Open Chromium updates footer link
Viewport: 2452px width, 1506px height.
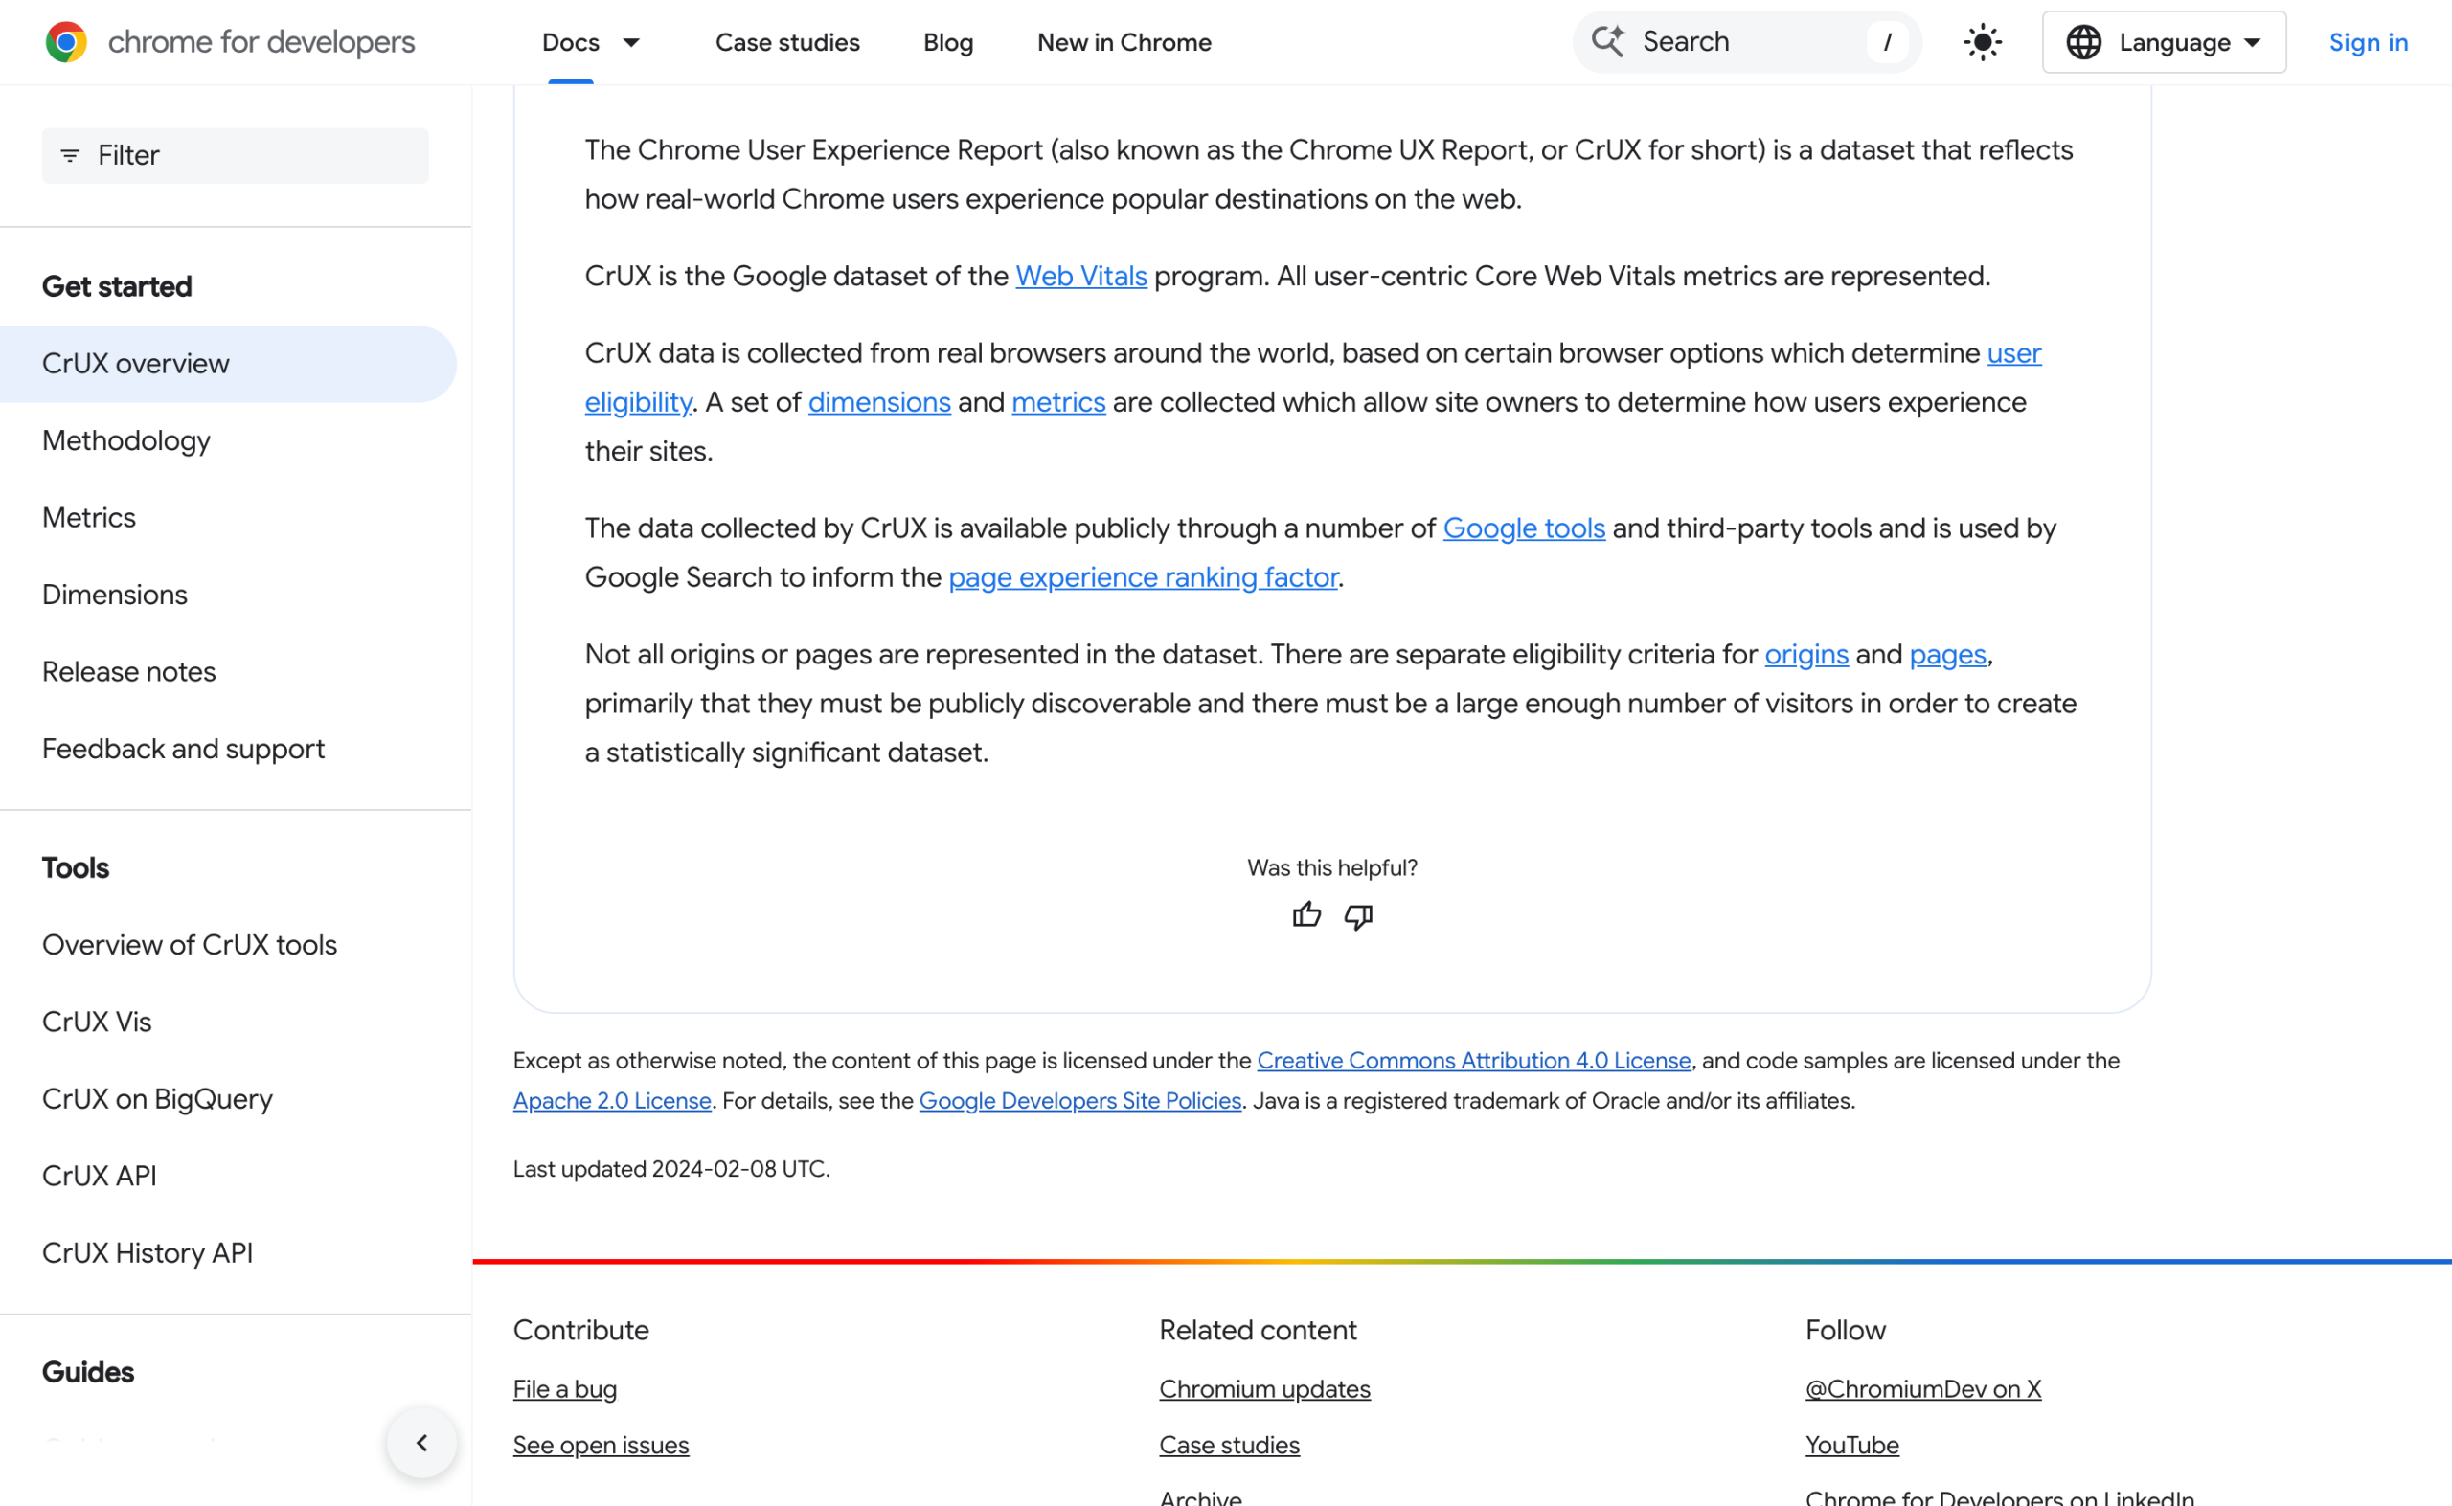pyautogui.click(x=1264, y=1388)
